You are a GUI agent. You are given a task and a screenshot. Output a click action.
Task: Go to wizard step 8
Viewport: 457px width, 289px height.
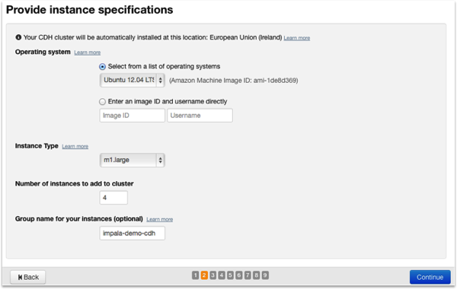click(256, 275)
